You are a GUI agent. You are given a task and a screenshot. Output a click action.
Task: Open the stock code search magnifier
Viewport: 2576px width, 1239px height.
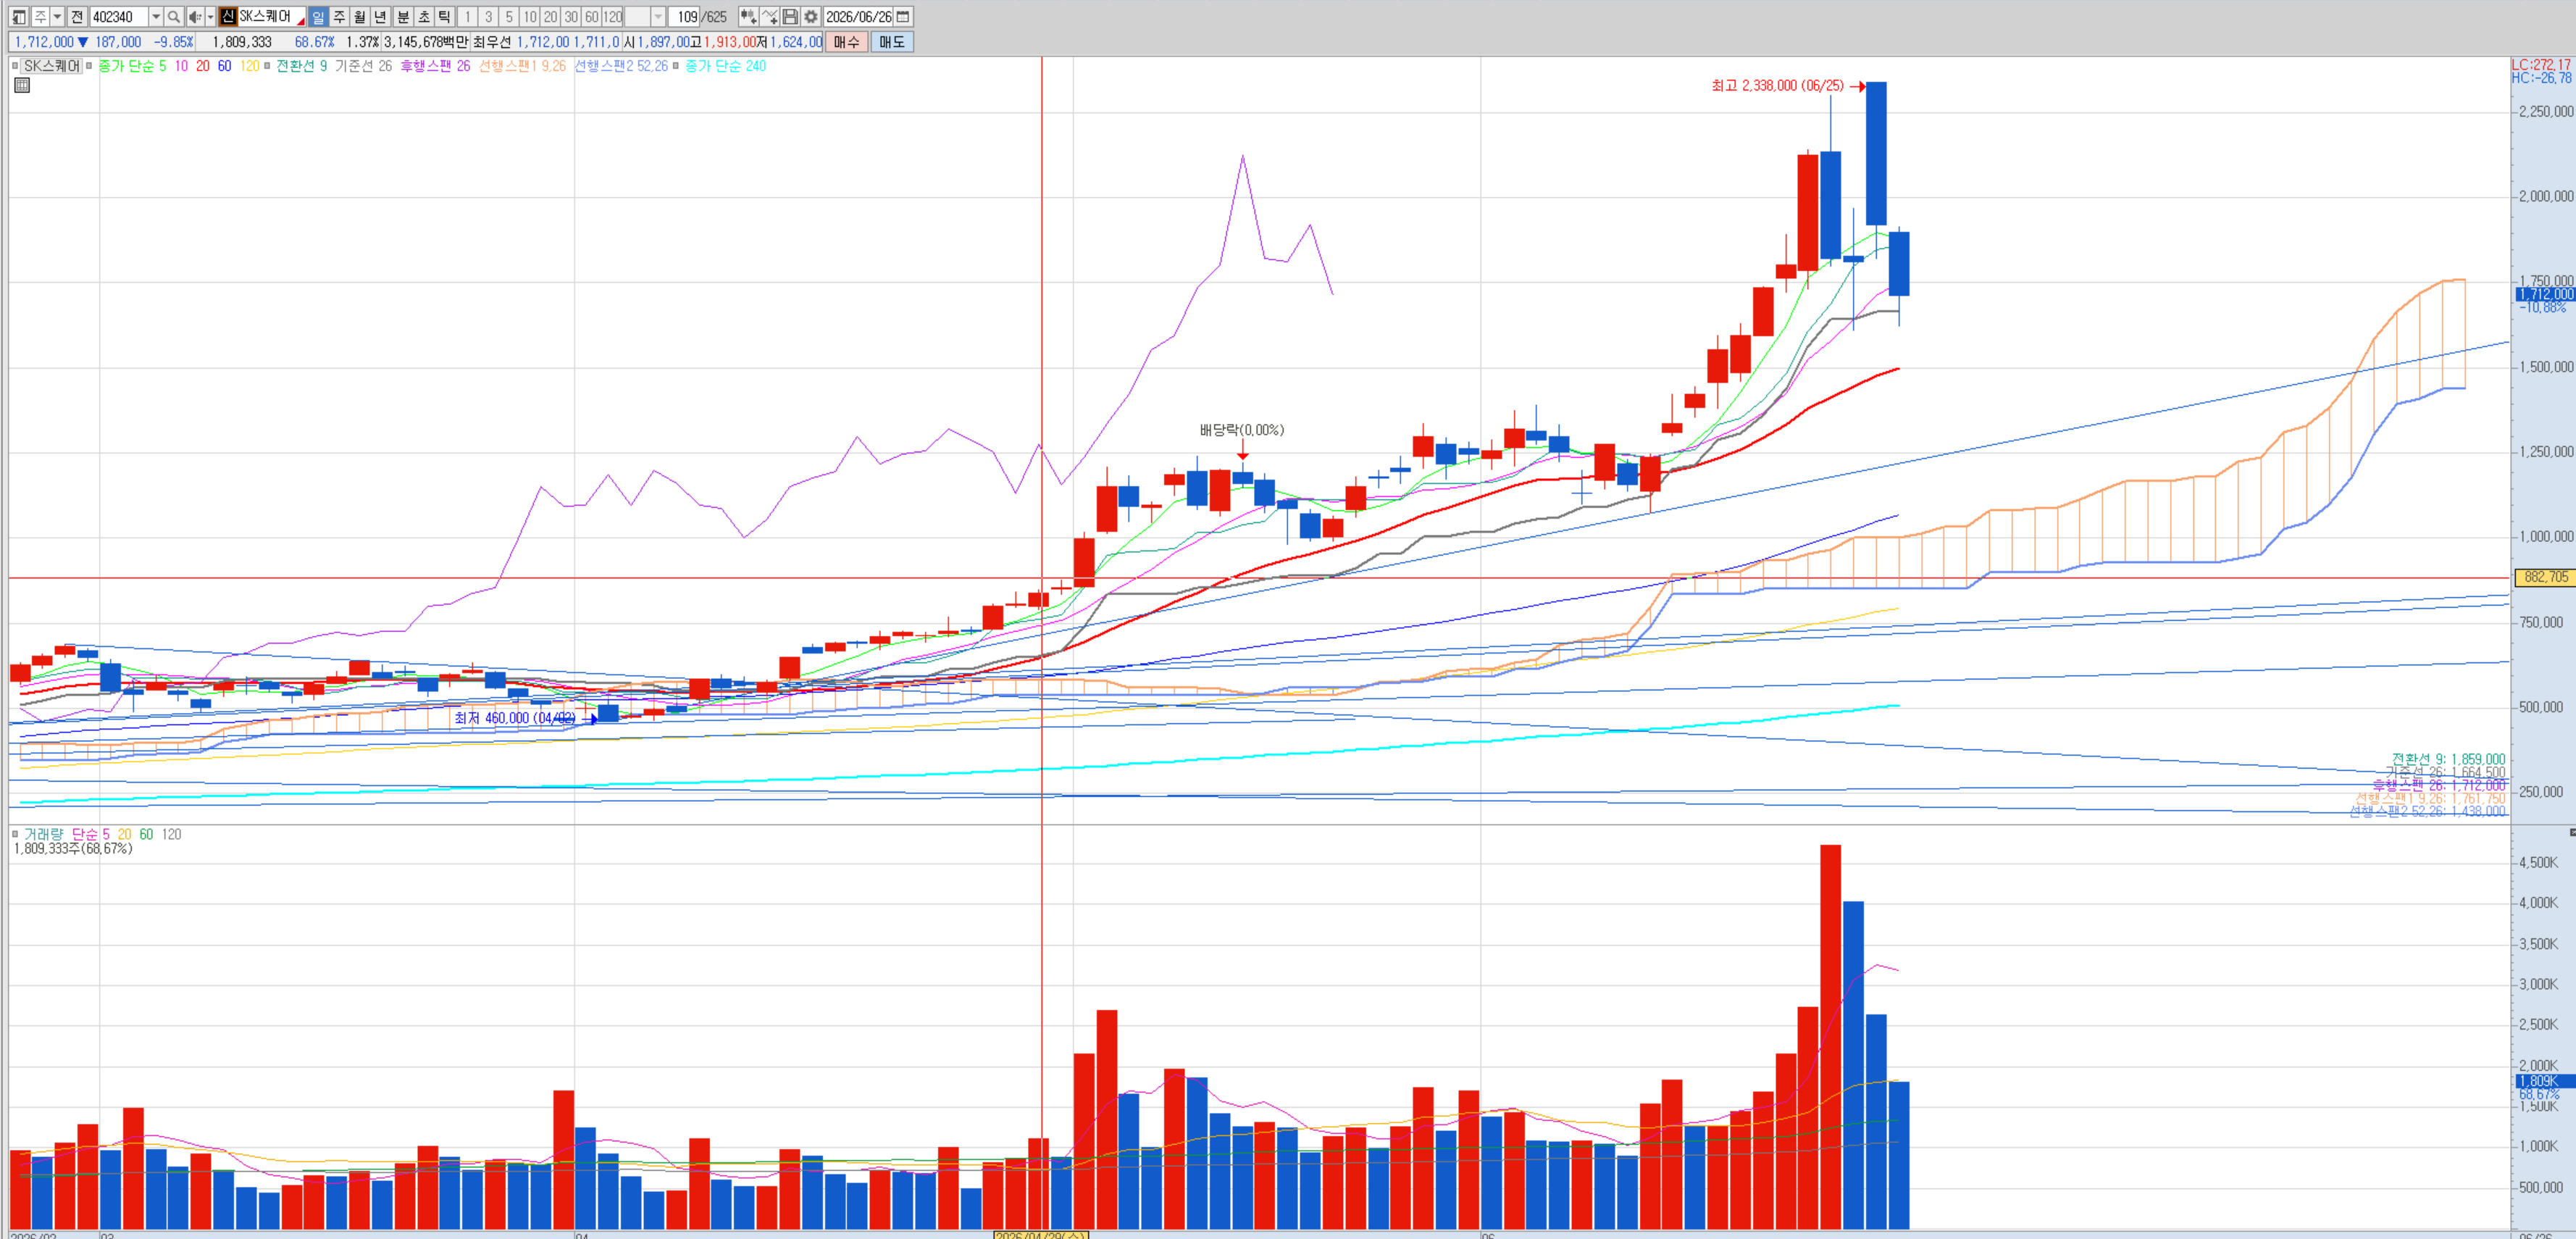pos(174,17)
